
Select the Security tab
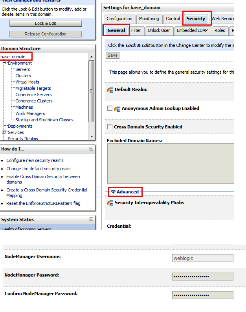point(196,19)
